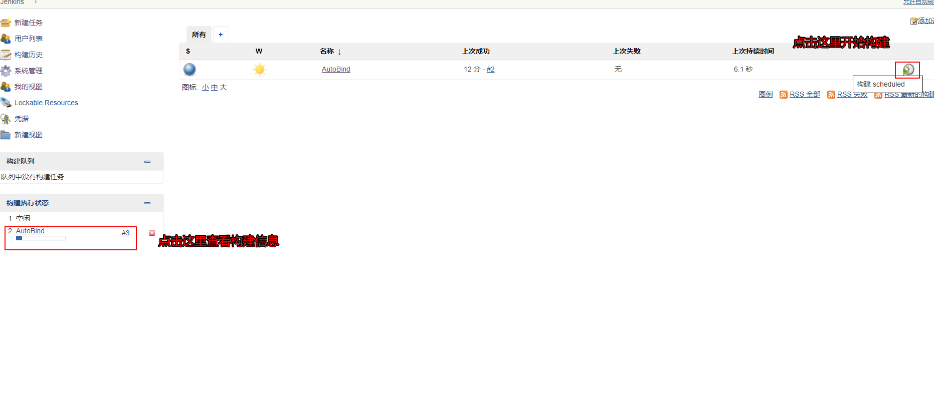Click the 凭据 keys icon

6,119
